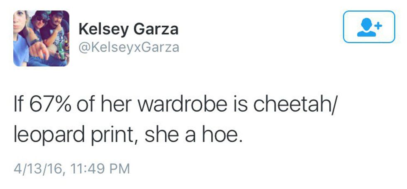The height and width of the screenshot is (189, 407).
Task: Open the tweet timestamp 4/13/16, 11:49 PM
Action: pyautogui.click(x=71, y=169)
